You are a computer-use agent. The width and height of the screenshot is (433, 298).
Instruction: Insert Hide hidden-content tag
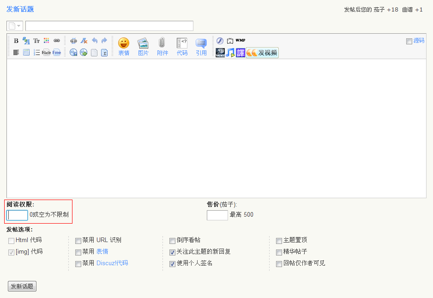coord(46,52)
